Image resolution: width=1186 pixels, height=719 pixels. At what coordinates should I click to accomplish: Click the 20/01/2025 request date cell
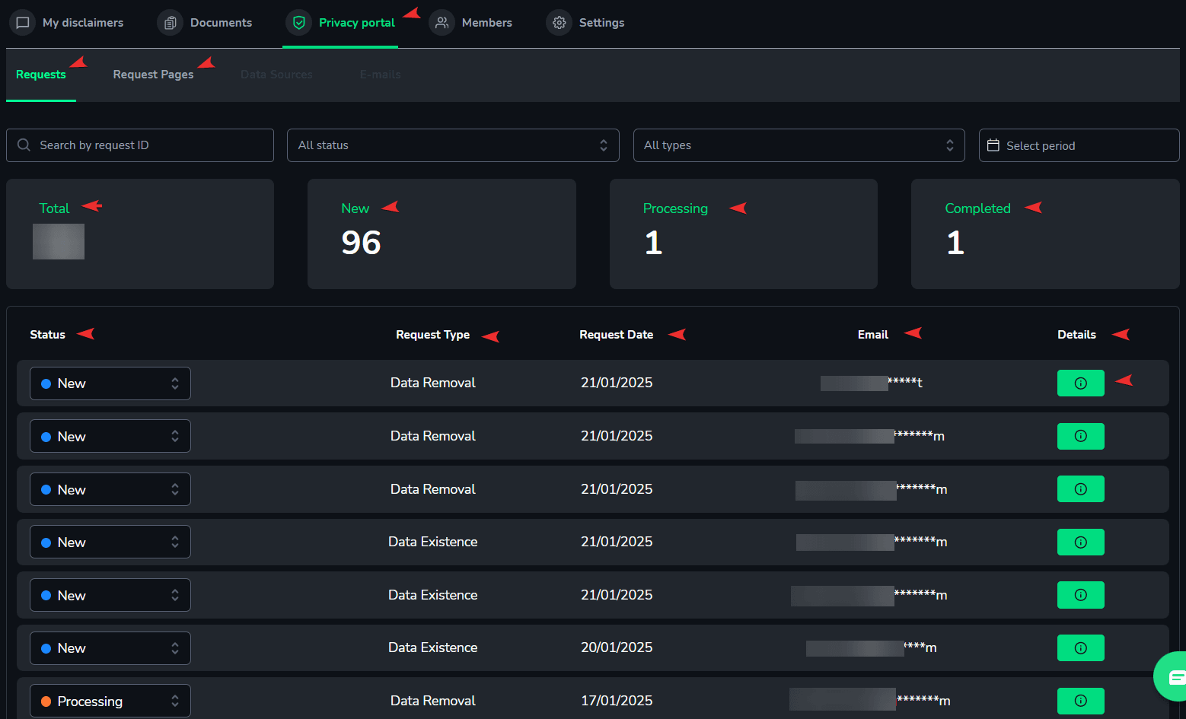coord(617,647)
